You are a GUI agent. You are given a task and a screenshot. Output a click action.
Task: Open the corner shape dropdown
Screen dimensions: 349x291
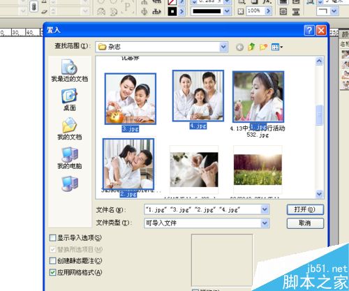pos(334,11)
